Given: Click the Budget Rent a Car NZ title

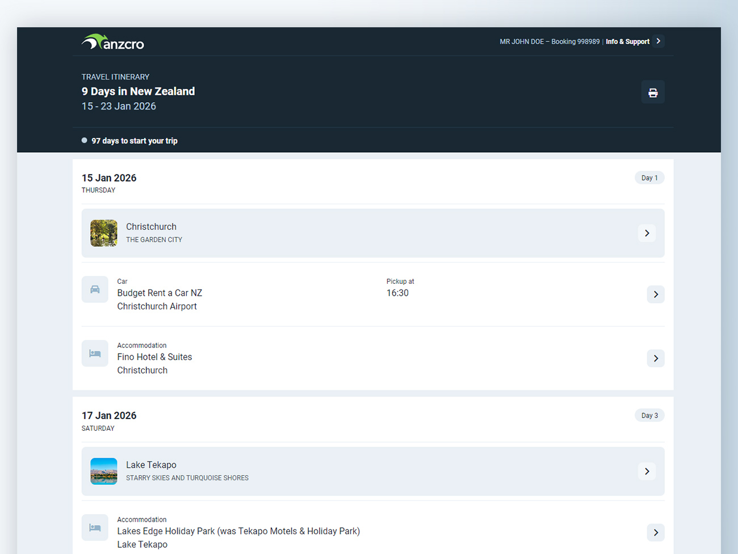Looking at the screenshot, I should [160, 293].
